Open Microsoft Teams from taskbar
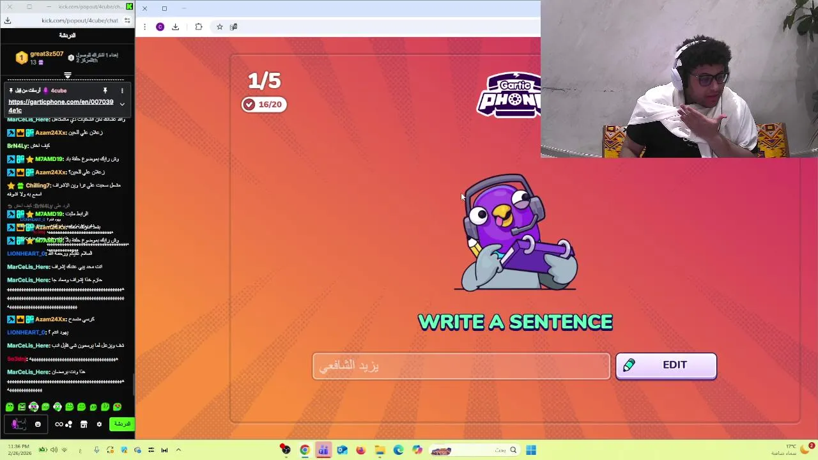Screen dimensions: 818x460 (323, 450)
